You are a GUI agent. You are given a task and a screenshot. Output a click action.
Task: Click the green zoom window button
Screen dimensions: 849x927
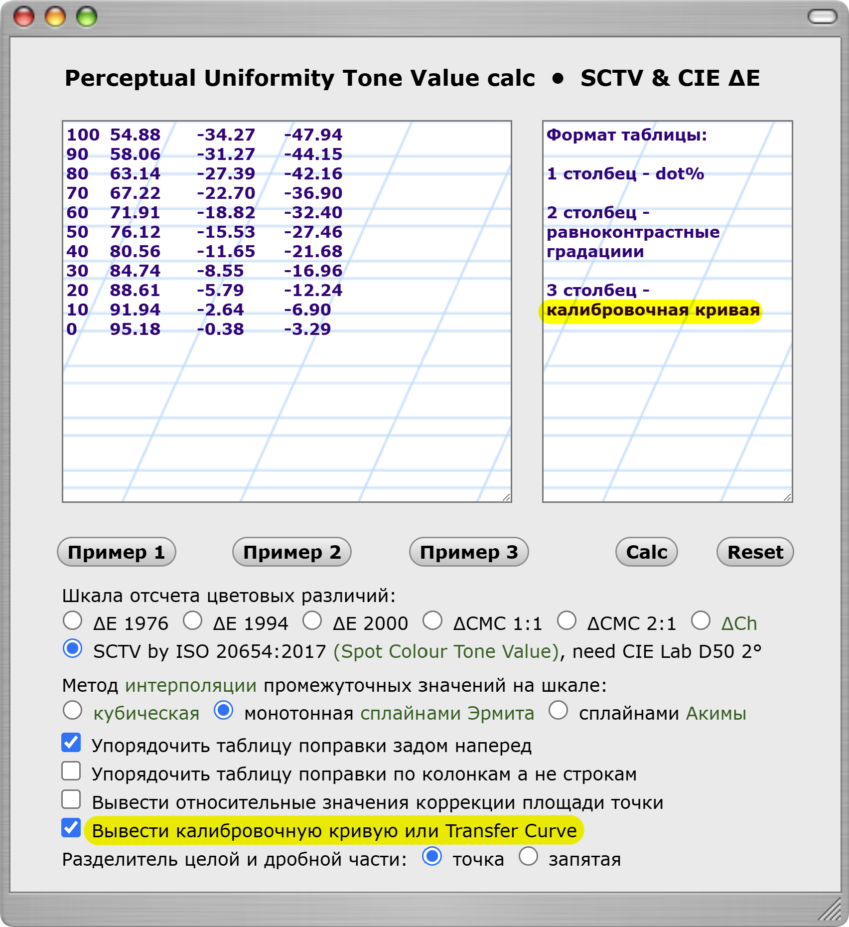(x=87, y=17)
